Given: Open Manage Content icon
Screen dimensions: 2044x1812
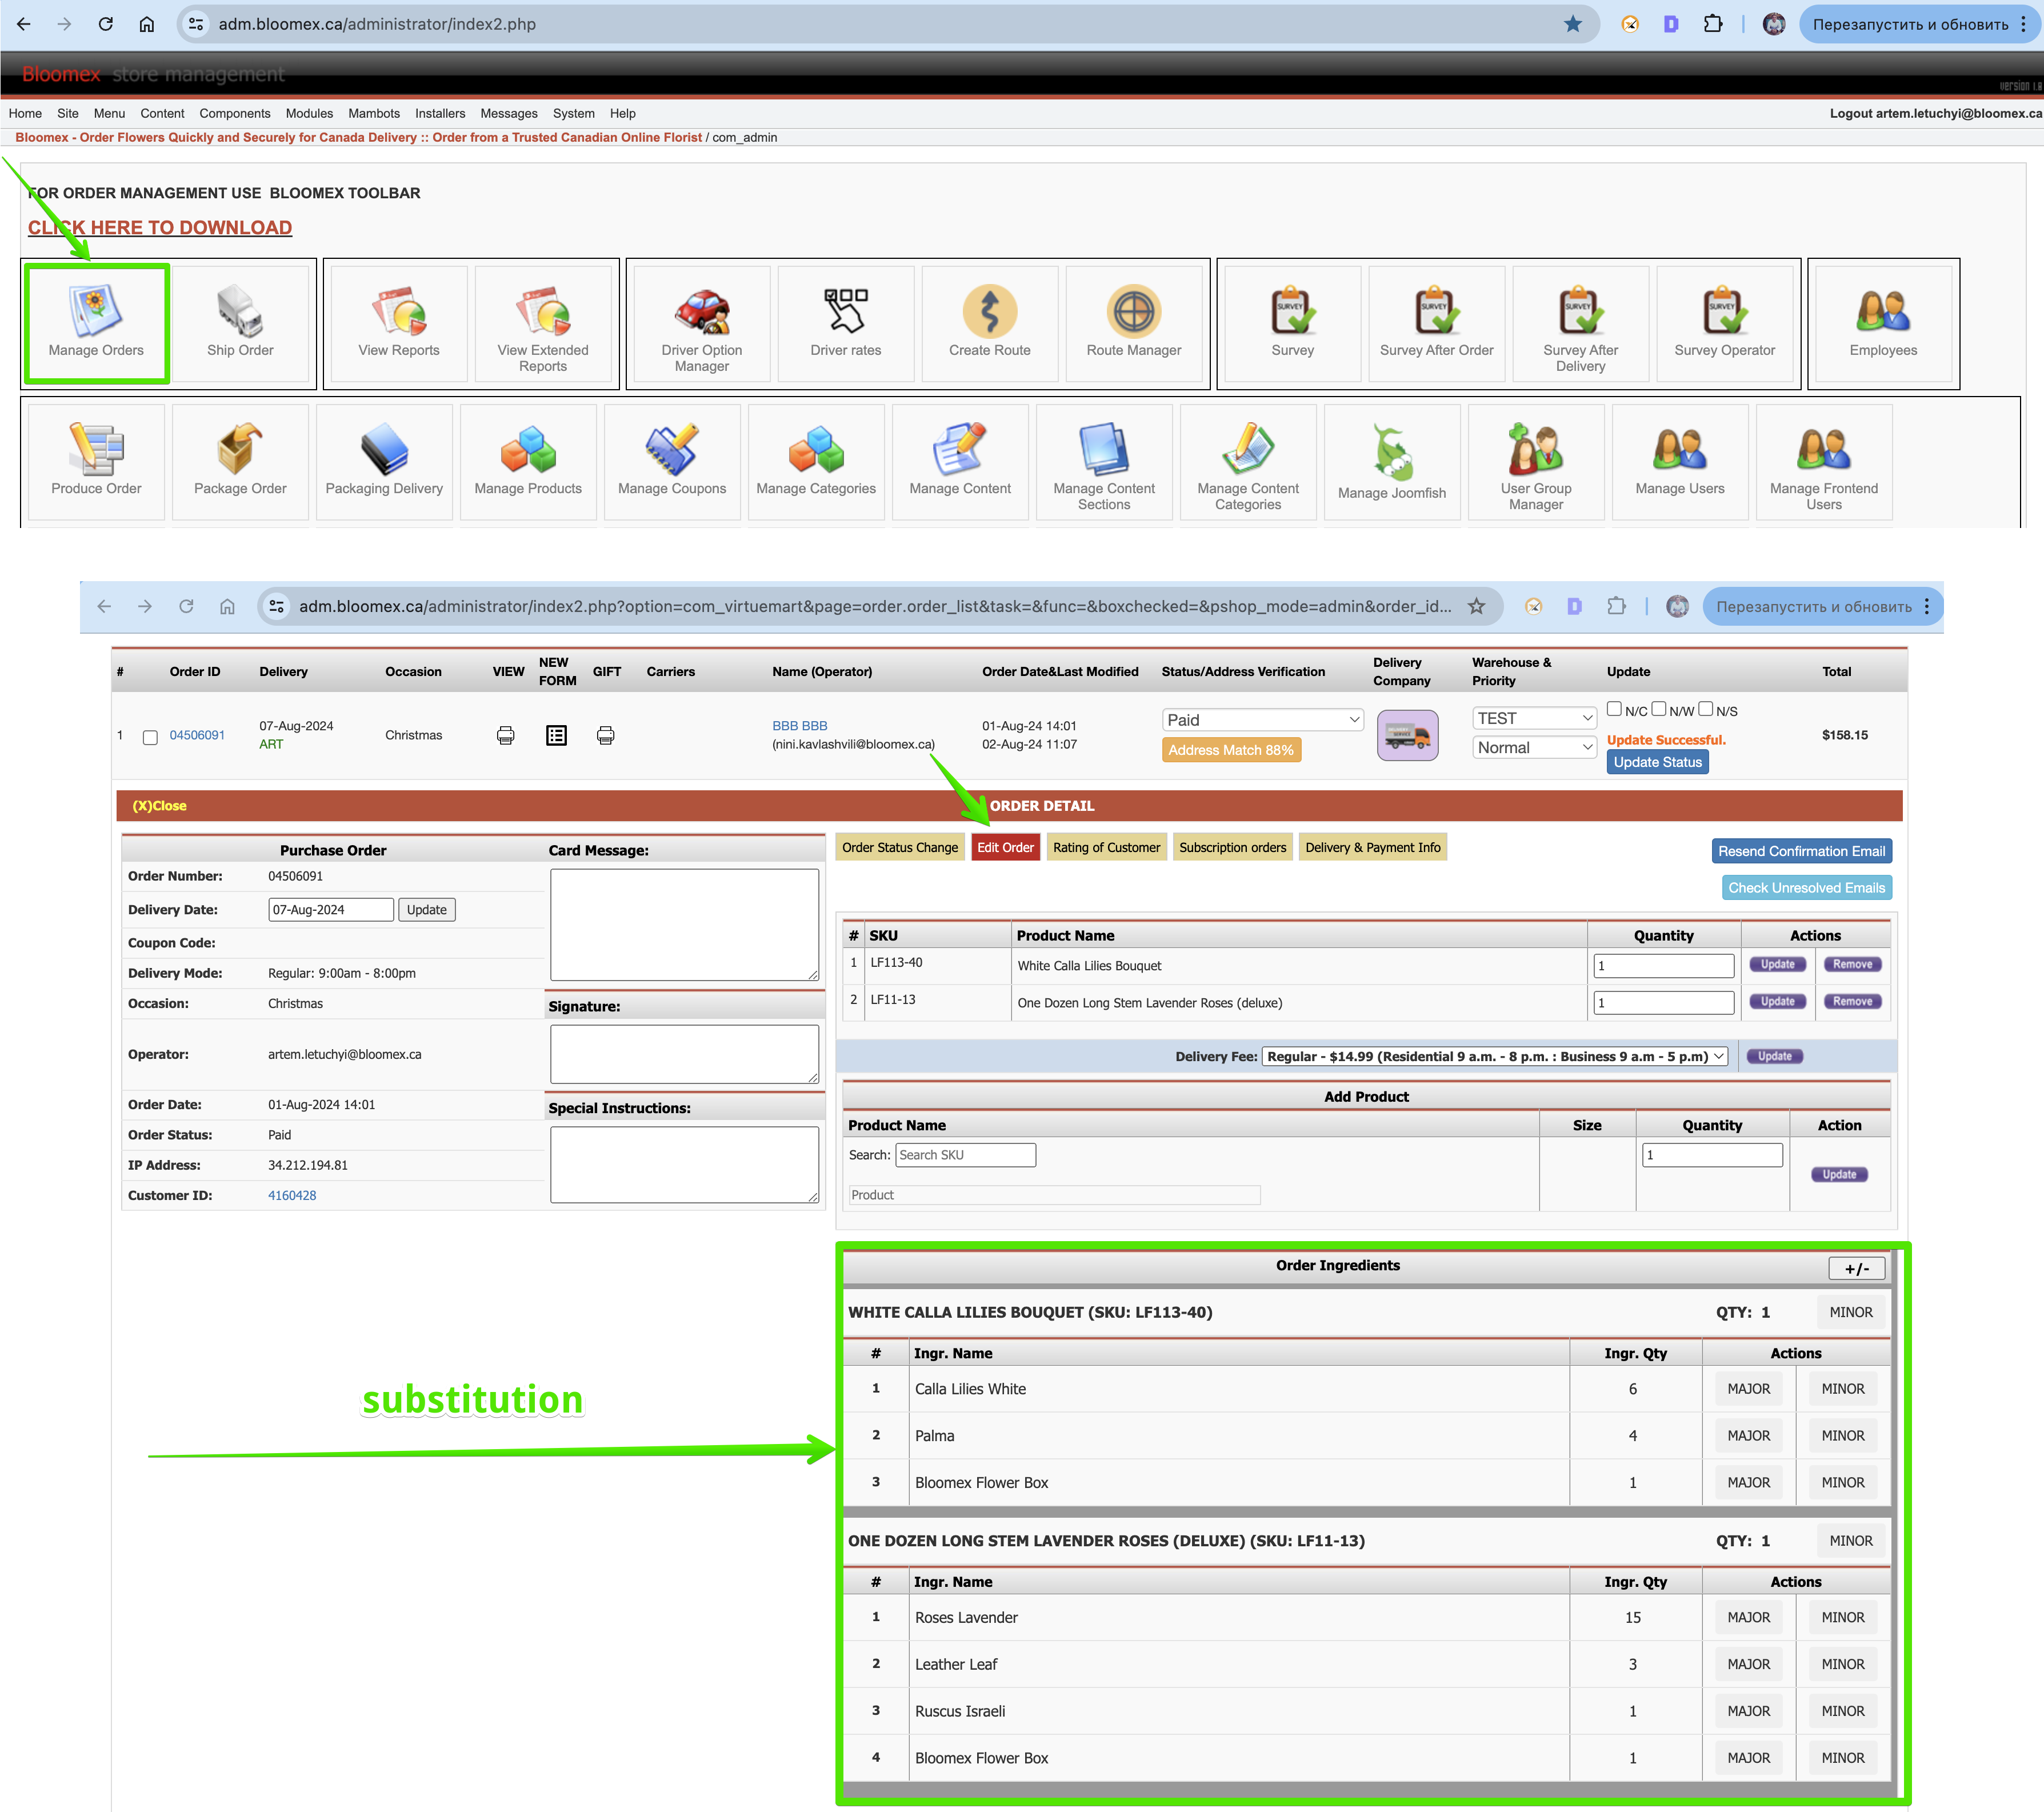Looking at the screenshot, I should pyautogui.click(x=960, y=461).
